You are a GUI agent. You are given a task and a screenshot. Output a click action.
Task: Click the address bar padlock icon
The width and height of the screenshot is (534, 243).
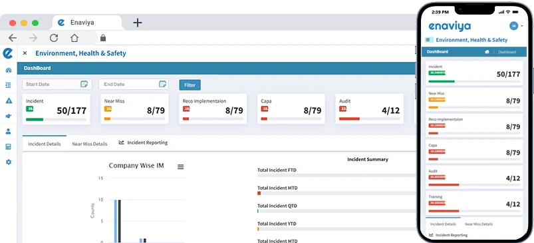click(x=103, y=37)
